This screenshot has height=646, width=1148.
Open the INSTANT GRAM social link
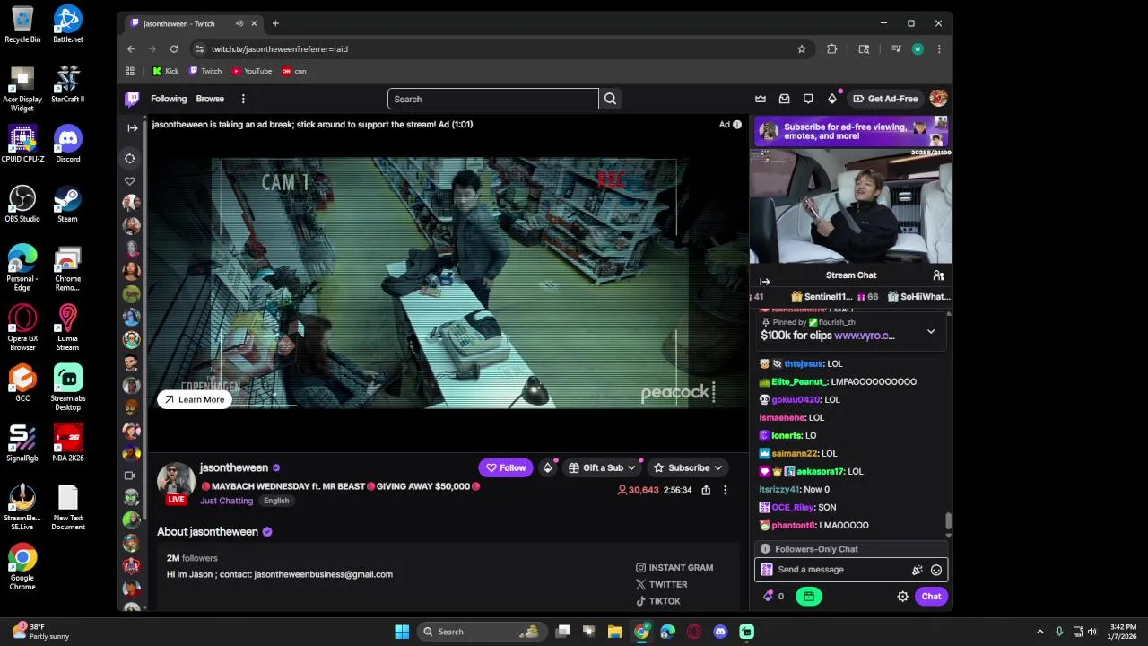(674, 568)
